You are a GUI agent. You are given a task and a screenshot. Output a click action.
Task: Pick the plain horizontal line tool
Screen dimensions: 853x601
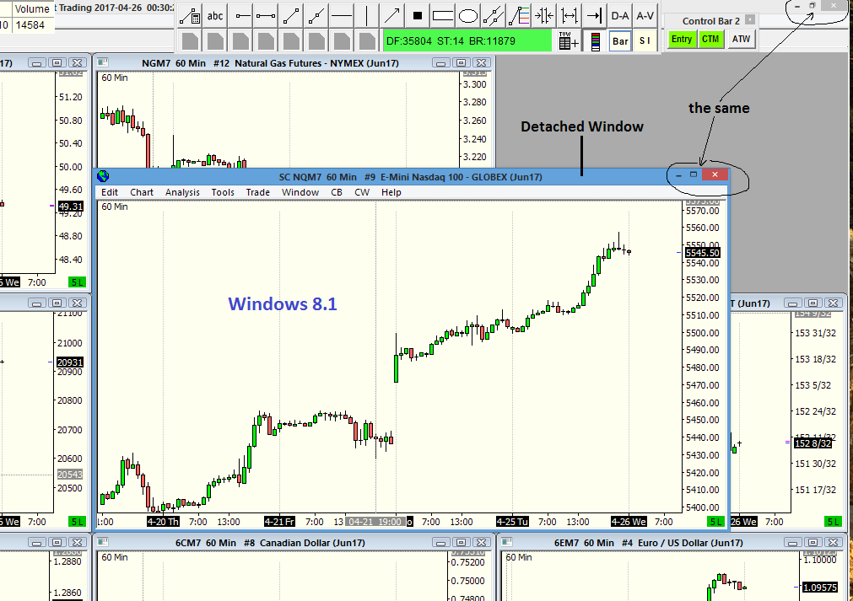[x=342, y=16]
